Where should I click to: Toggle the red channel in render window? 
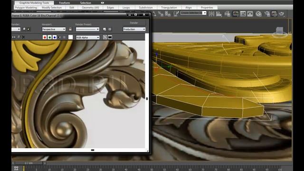click(x=45, y=37)
